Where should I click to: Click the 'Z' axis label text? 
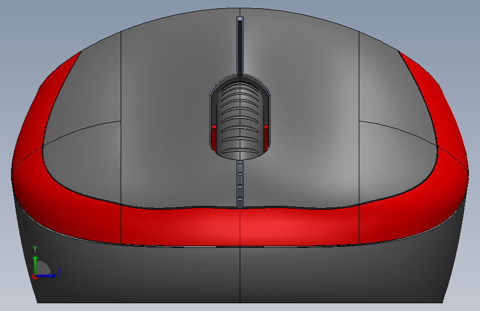coord(59,272)
